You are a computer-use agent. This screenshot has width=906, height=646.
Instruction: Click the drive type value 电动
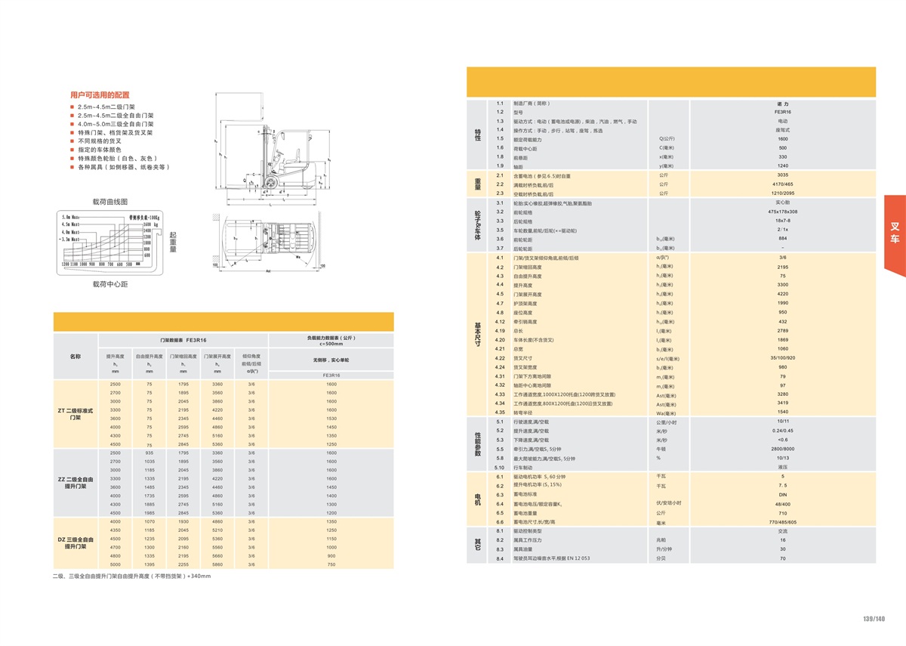[x=782, y=121]
